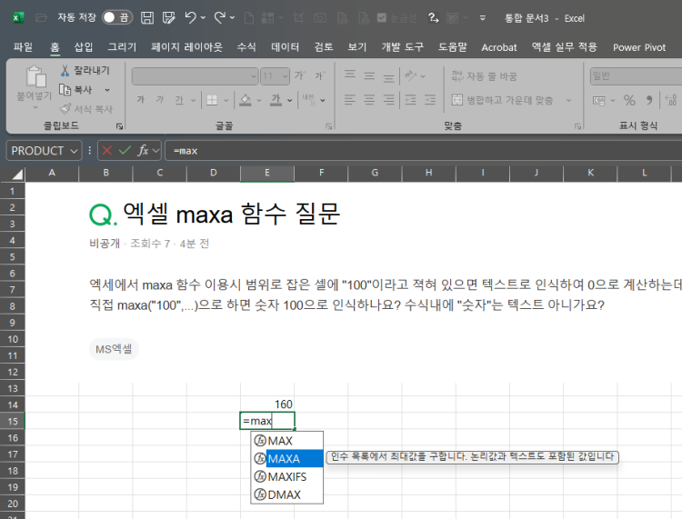Select DMAX from the autocomplete list
The width and height of the screenshot is (682, 519).
[x=287, y=494]
